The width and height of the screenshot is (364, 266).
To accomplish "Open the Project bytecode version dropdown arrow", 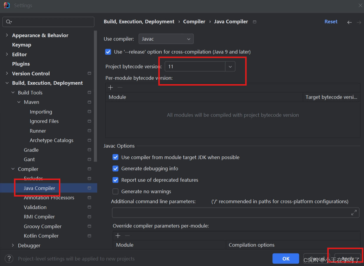I will point(230,67).
